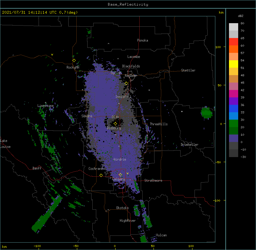
Task: Pick the violet 36-39 dBZ legend swatch
Action: click(233, 101)
